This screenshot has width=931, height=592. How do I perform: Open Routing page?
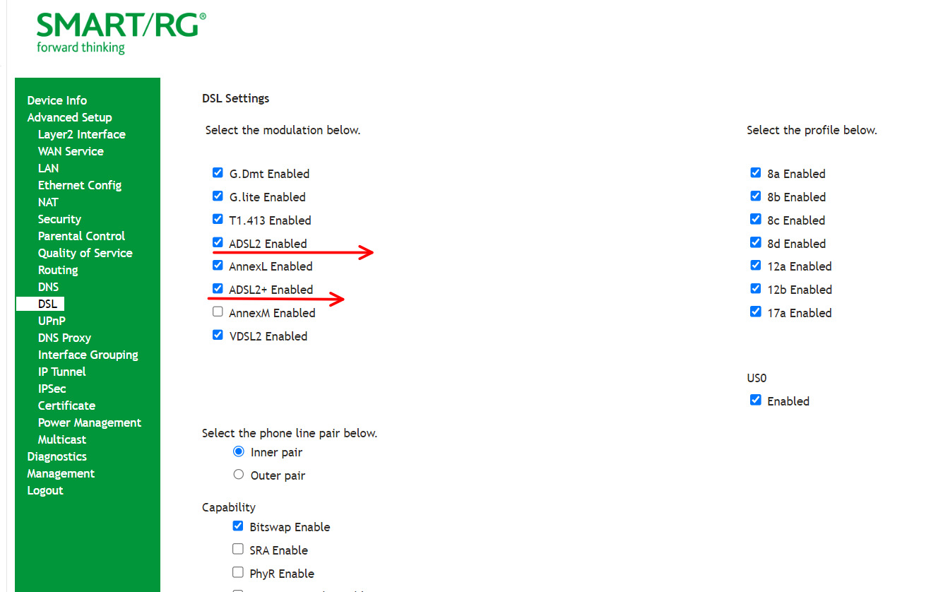[58, 270]
